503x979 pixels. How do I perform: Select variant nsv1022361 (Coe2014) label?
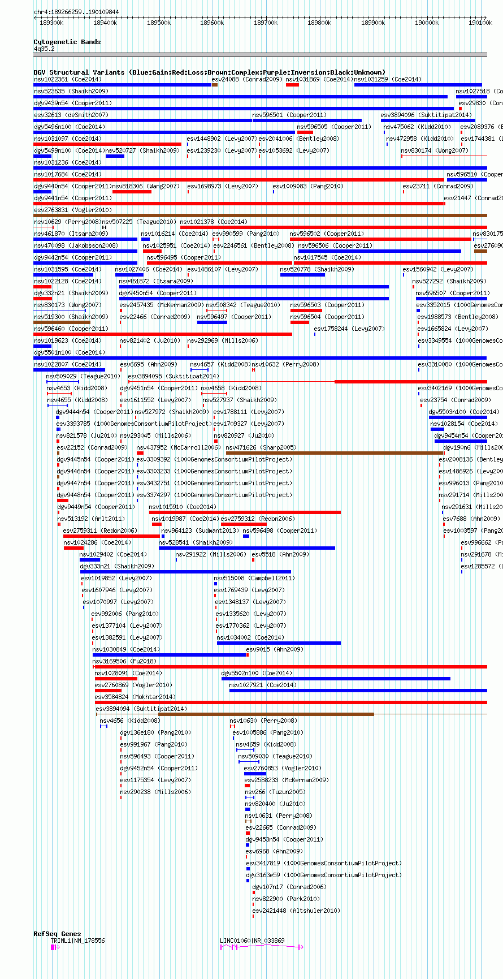tap(68, 79)
